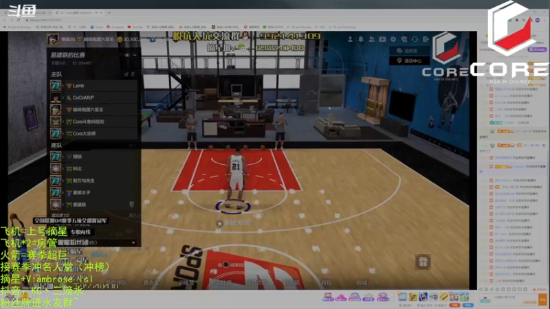Click the Lamb player avatar

coord(56,85)
